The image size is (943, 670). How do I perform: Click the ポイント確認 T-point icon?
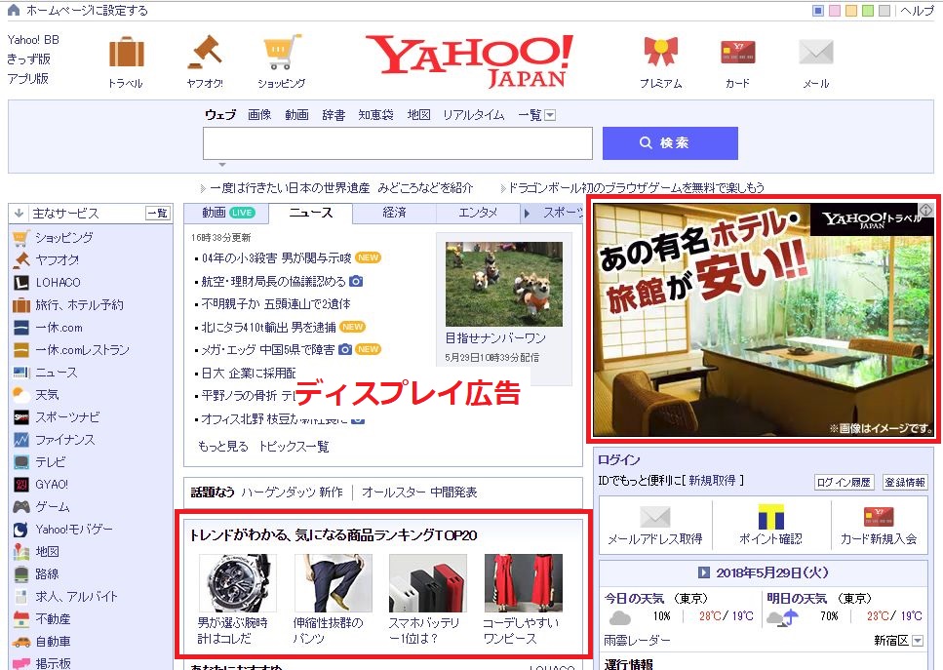(770, 517)
